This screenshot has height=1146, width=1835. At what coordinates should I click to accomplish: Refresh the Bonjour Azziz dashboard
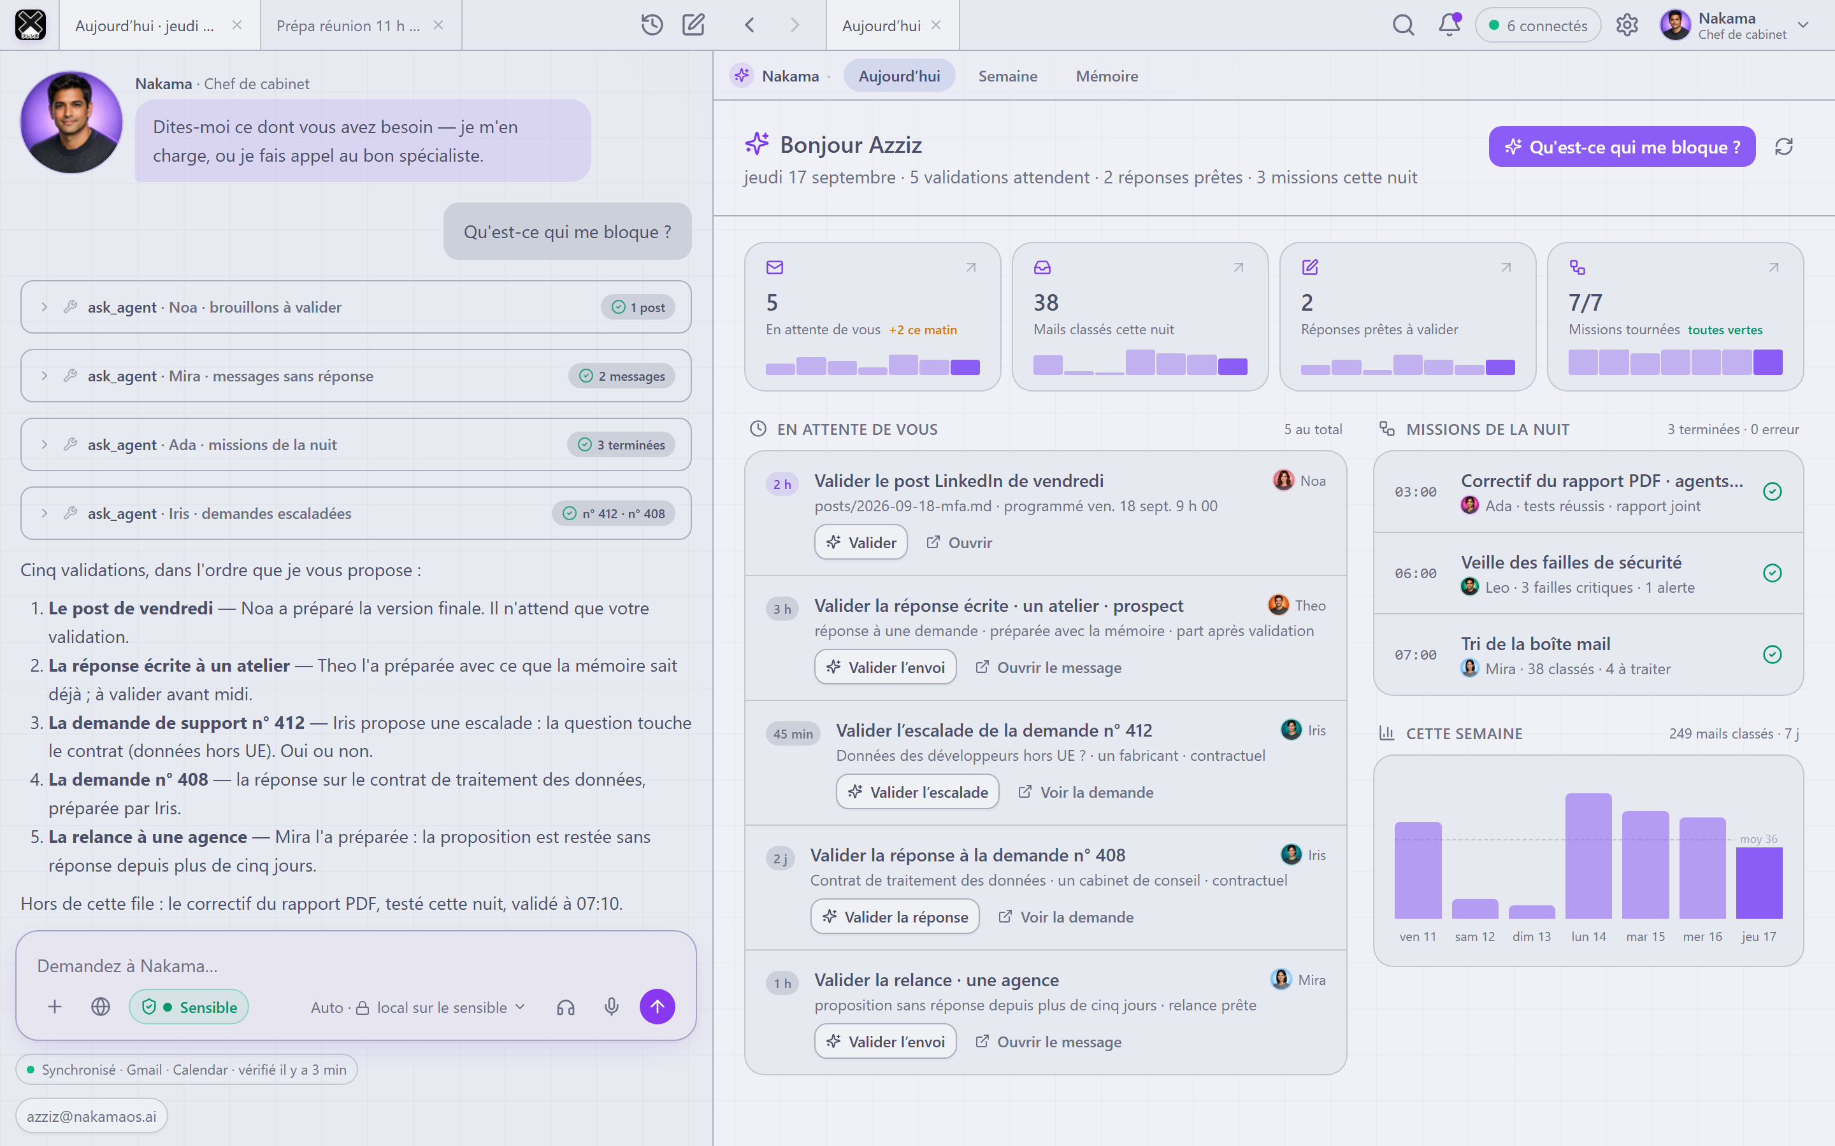tap(1784, 146)
